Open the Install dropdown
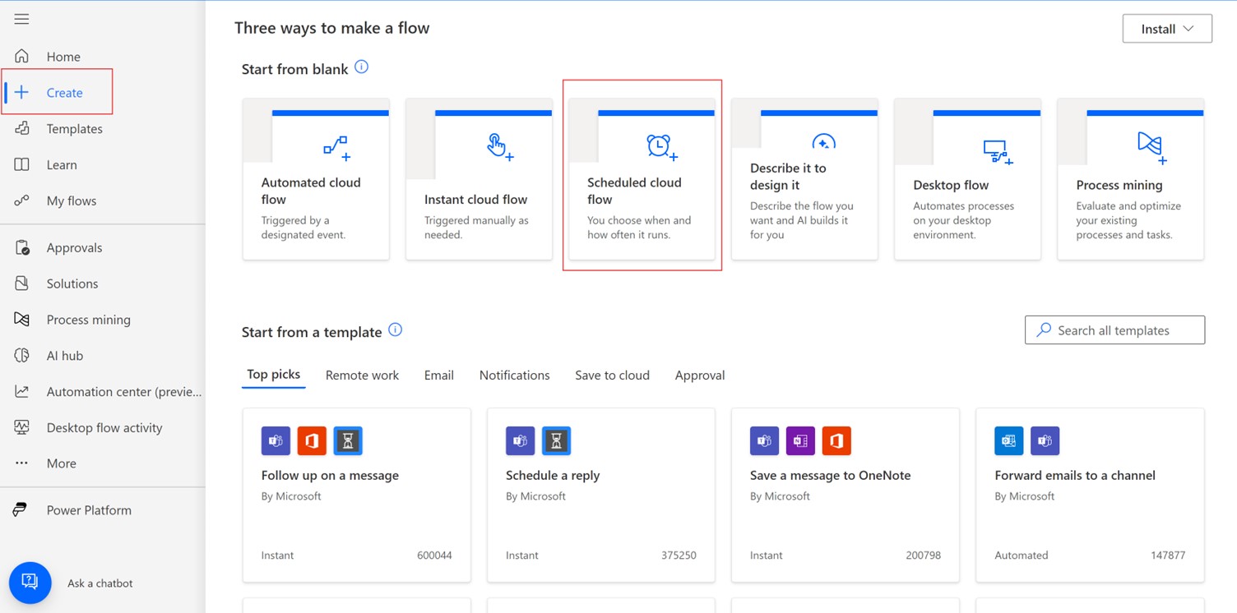The image size is (1237, 613). [1167, 29]
